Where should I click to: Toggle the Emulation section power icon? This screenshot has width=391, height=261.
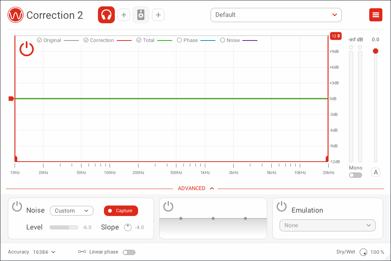(281, 206)
